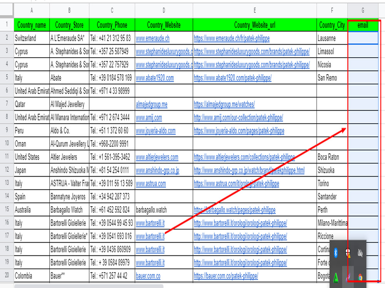The image size is (385, 288).
Task: Select column G header
Action: [363, 10]
